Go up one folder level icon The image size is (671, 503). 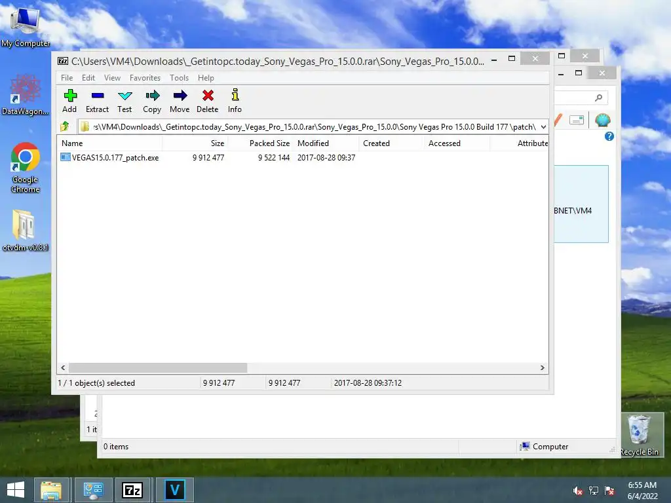coord(65,126)
